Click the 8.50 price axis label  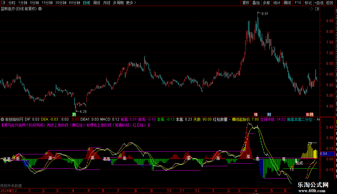pyautogui.click(x=330, y=21)
